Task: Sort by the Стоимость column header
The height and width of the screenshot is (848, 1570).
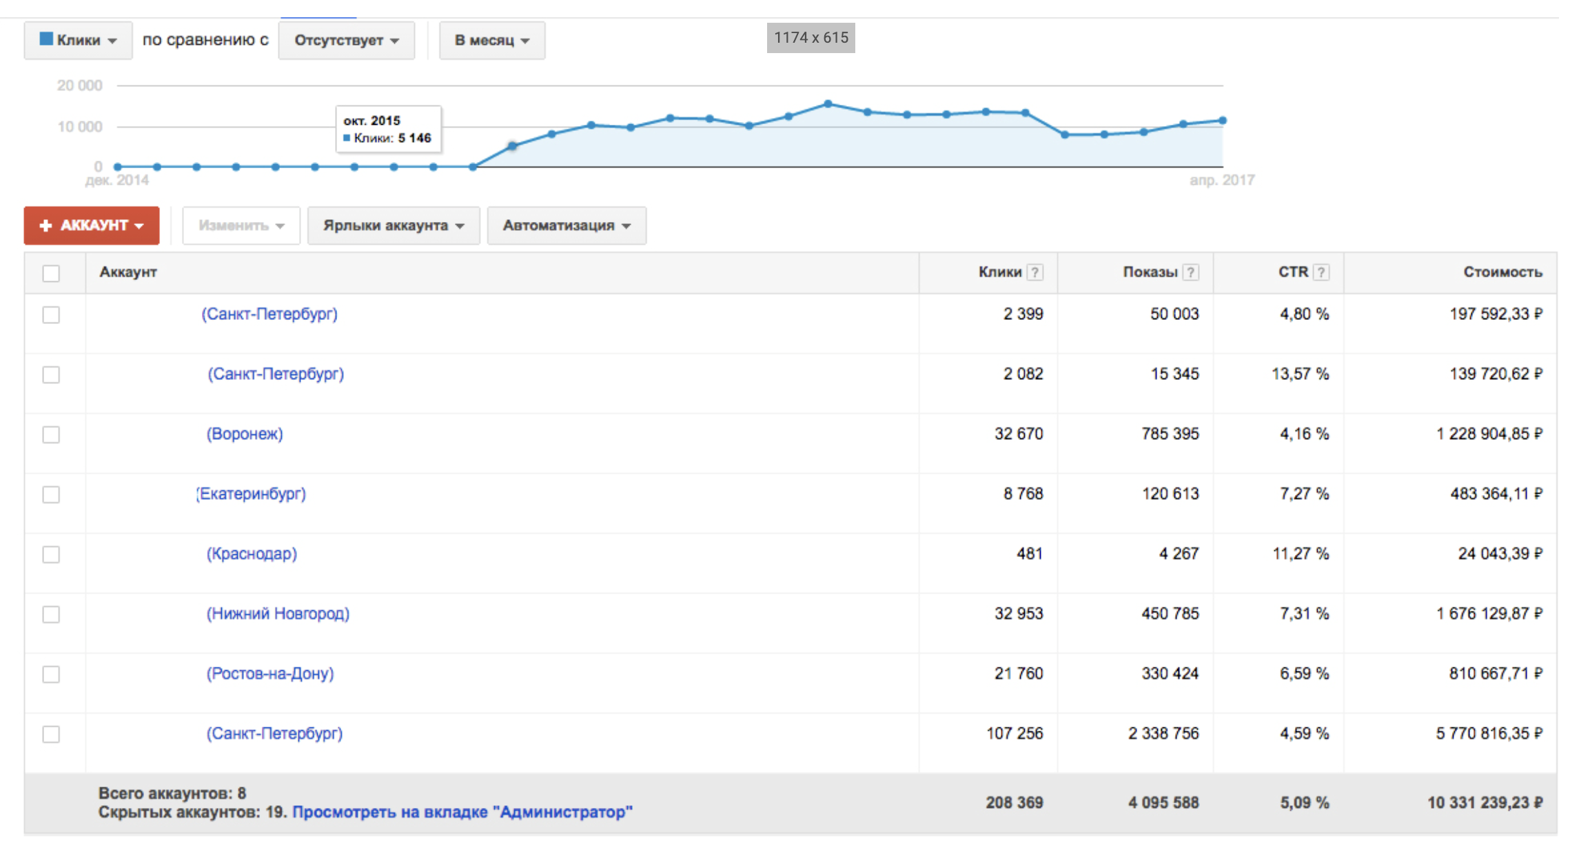Action: (1502, 272)
